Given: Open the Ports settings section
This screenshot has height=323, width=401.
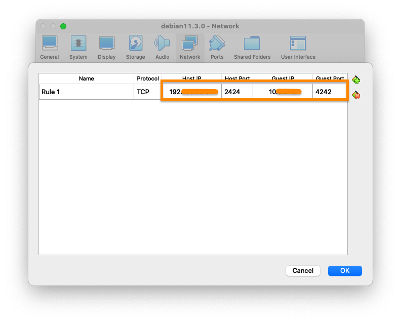Looking at the screenshot, I should coord(217,48).
